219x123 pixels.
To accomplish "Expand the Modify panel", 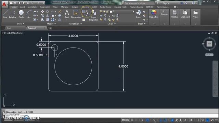I will 51,24.
